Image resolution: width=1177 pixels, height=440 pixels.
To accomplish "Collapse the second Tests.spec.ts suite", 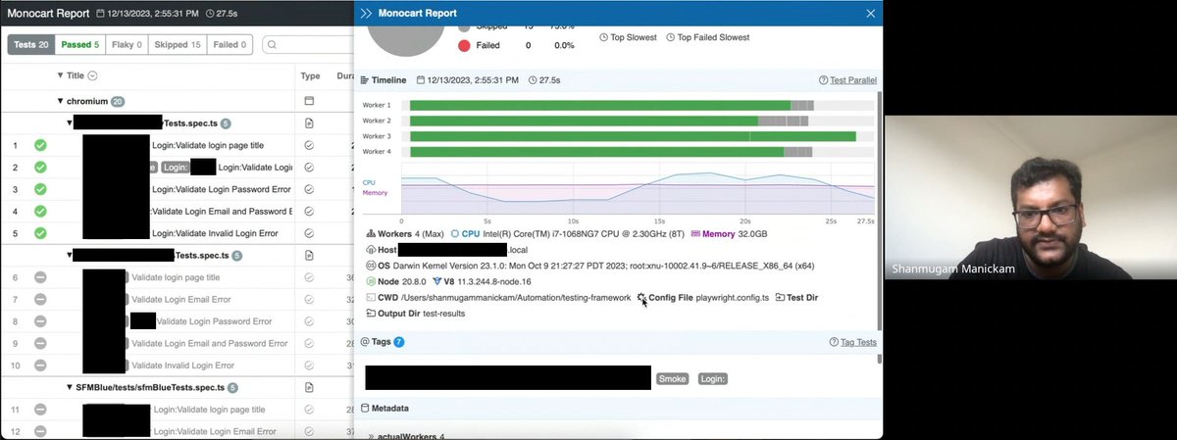I will click(70, 255).
